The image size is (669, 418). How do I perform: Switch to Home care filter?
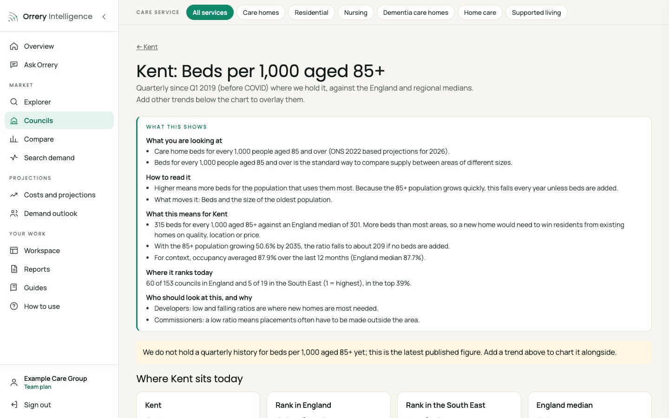click(x=480, y=13)
